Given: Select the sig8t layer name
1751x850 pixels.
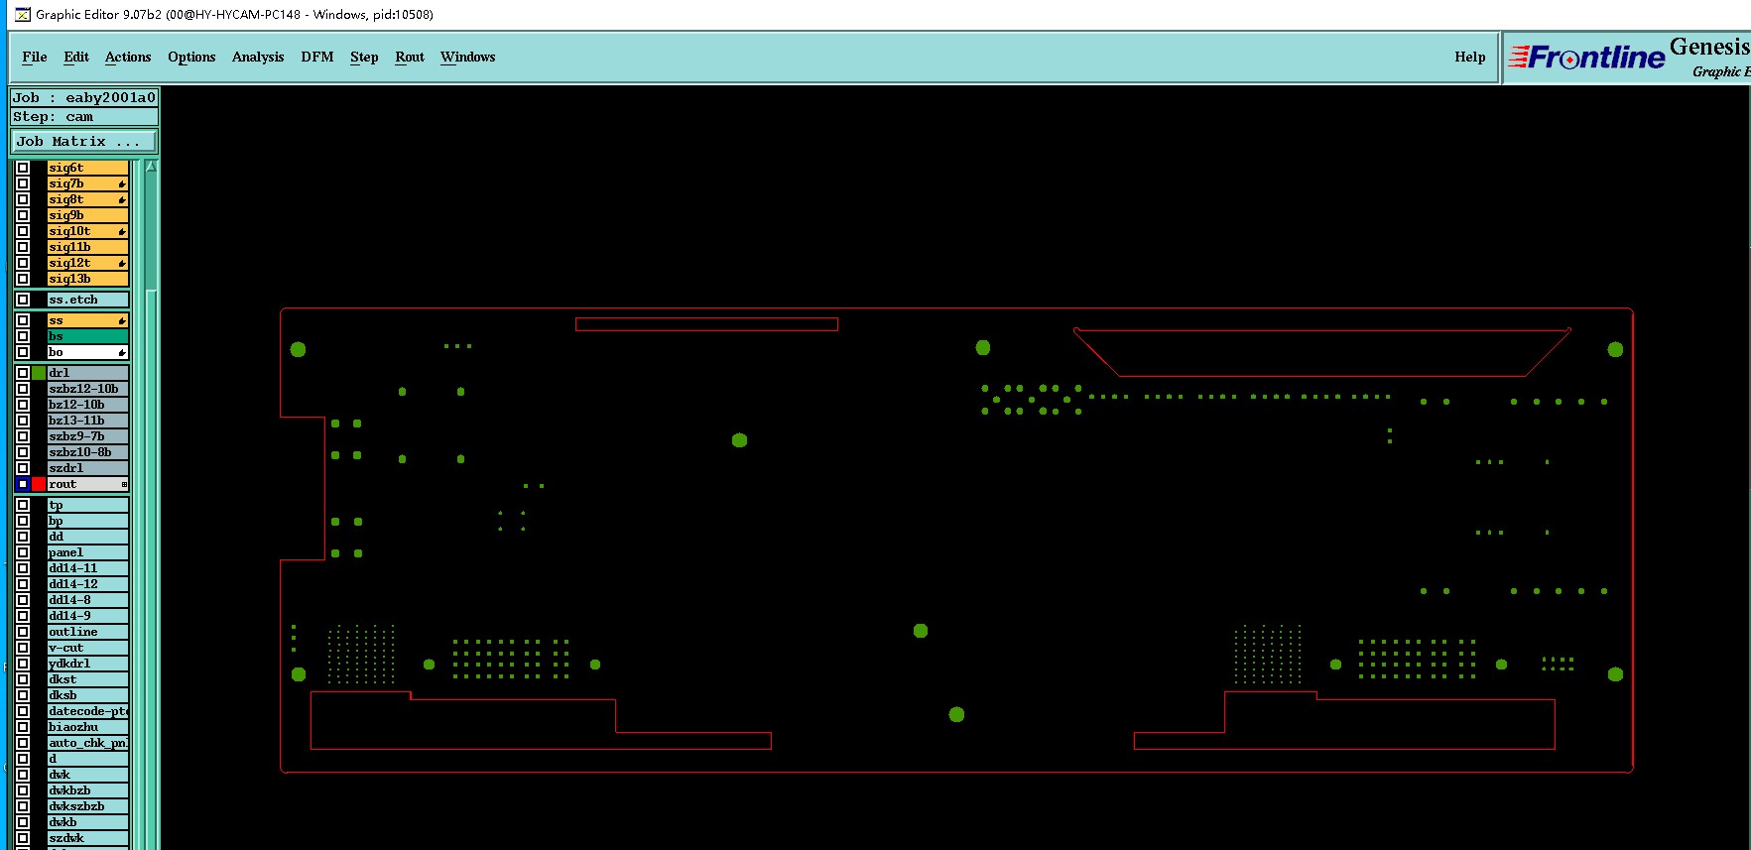Looking at the screenshot, I should tap(88, 199).
